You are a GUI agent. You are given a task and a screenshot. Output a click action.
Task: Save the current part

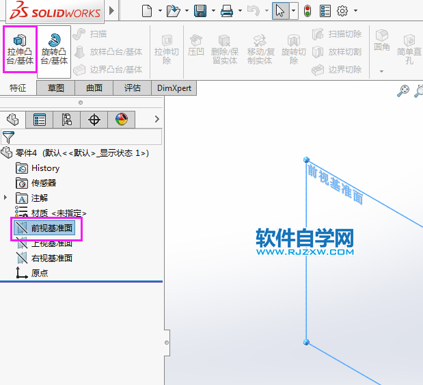(200, 11)
